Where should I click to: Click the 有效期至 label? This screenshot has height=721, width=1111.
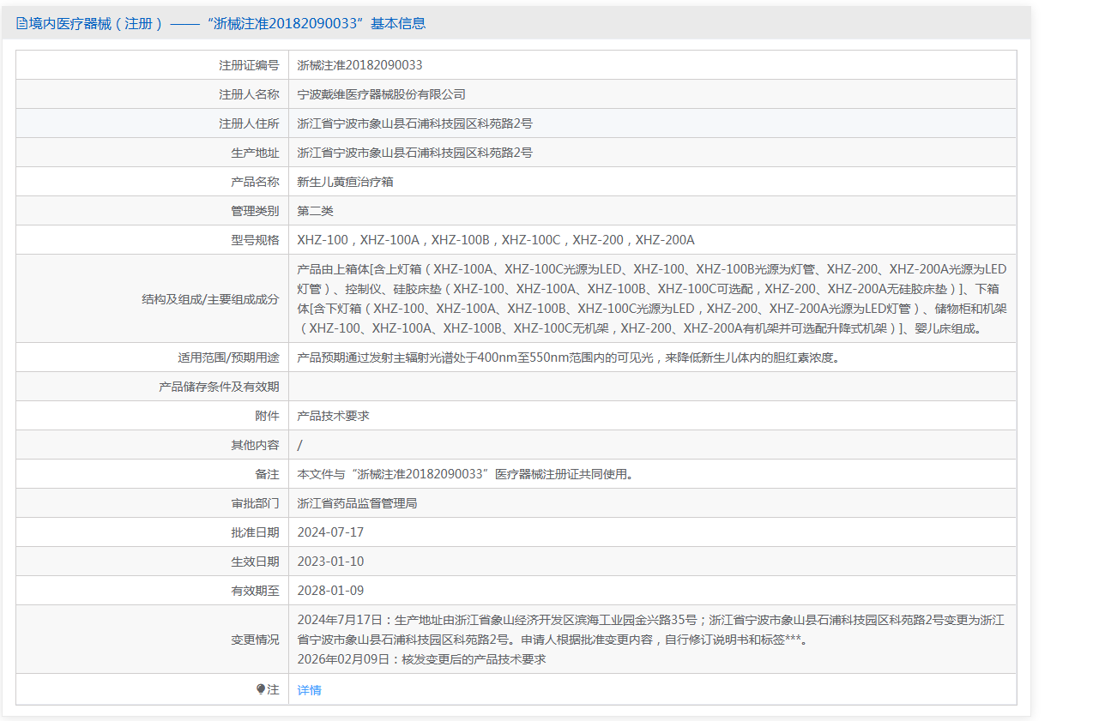(x=255, y=591)
